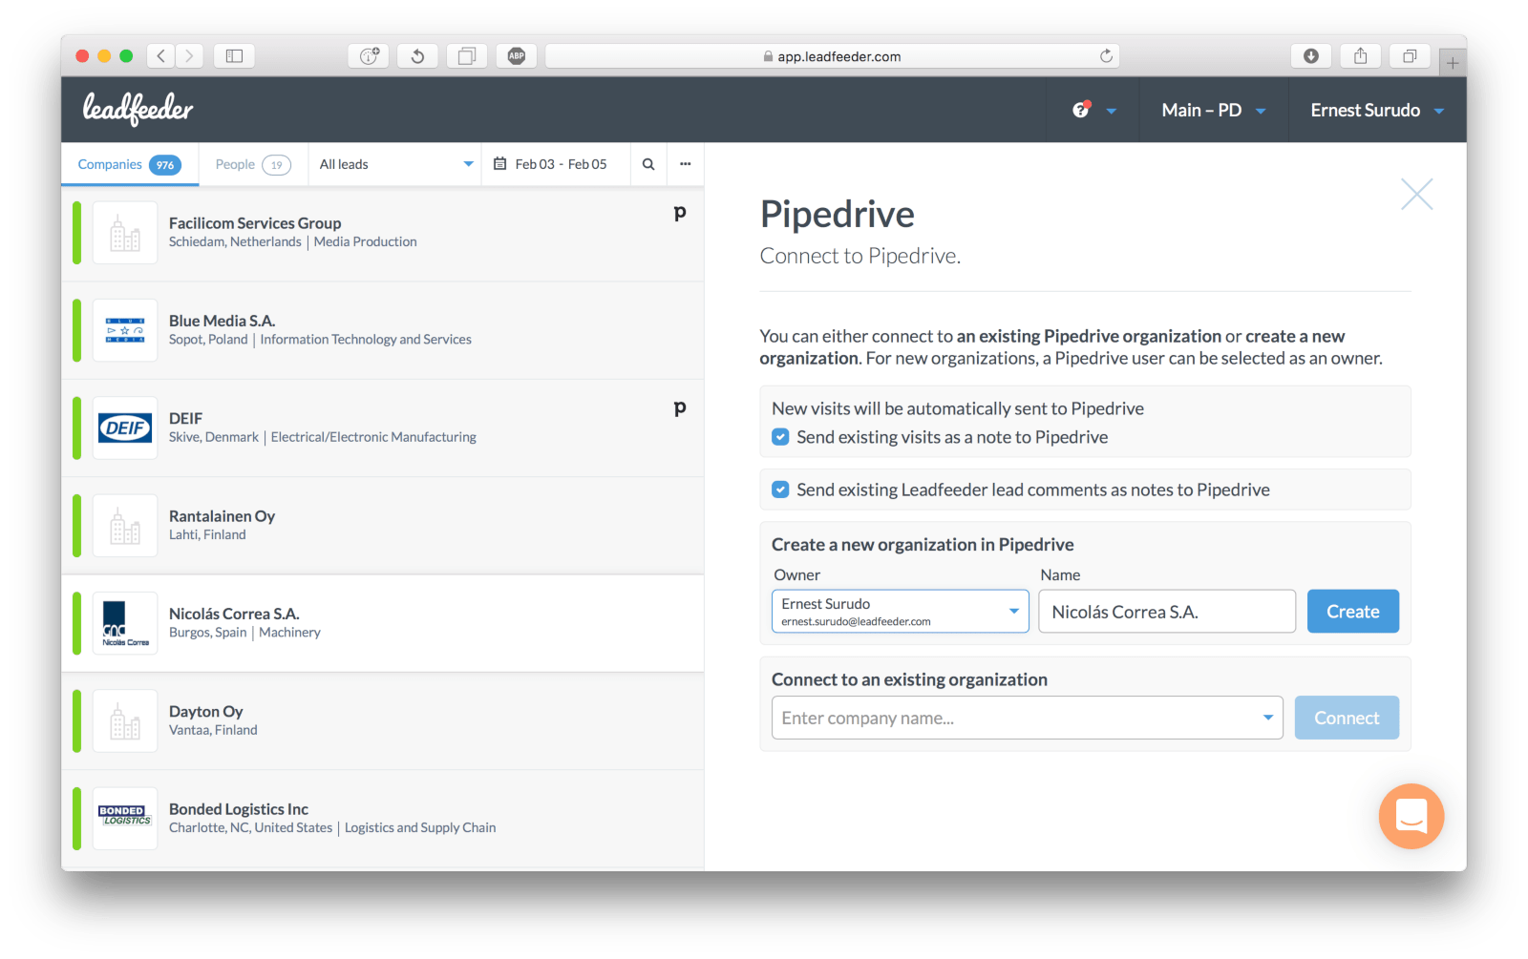This screenshot has width=1528, height=959.
Task: Click the Leadfeeder logo
Action: click(x=137, y=109)
